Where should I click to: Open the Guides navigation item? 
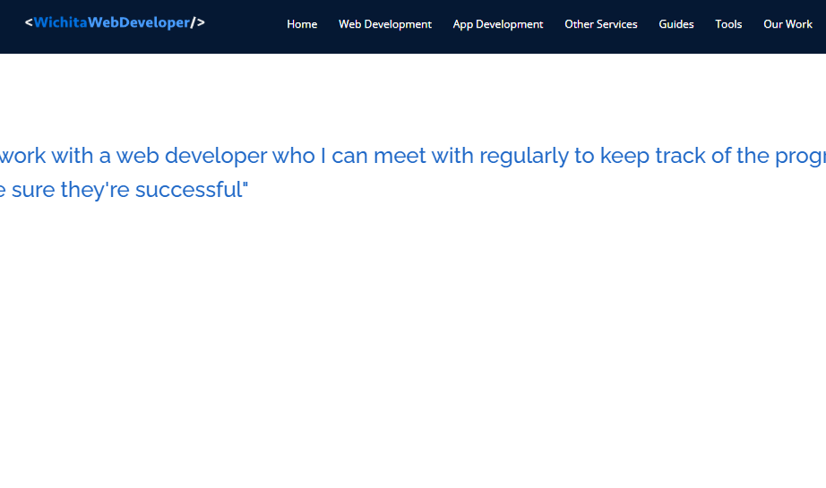point(675,24)
